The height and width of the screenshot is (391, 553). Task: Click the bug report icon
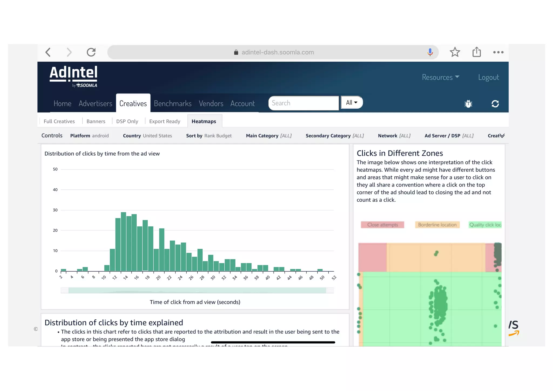468,104
